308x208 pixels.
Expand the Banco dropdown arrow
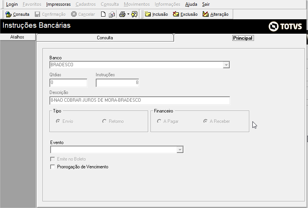click(x=226, y=65)
